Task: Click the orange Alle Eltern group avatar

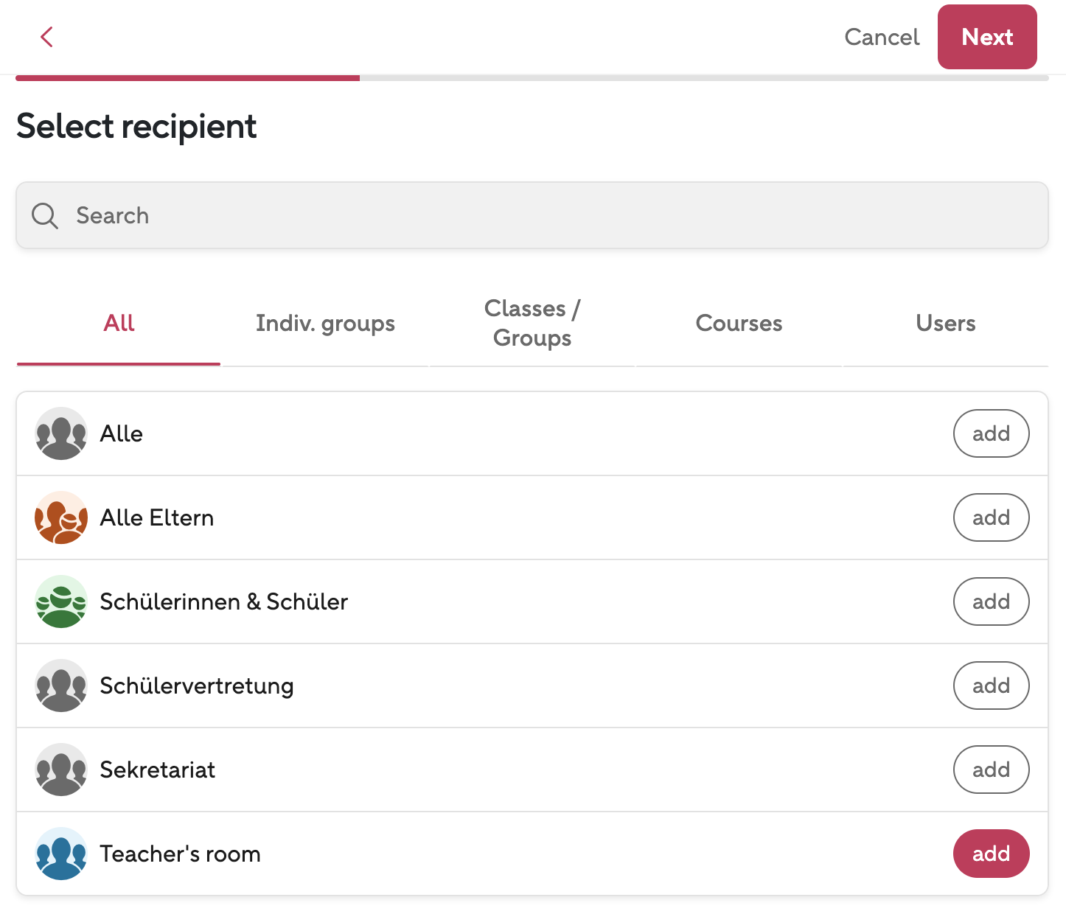Action: [61, 517]
